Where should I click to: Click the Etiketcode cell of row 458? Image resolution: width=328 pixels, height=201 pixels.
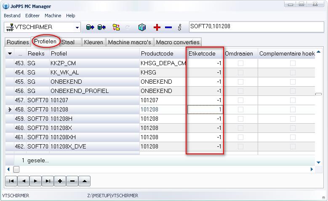[x=205, y=109]
